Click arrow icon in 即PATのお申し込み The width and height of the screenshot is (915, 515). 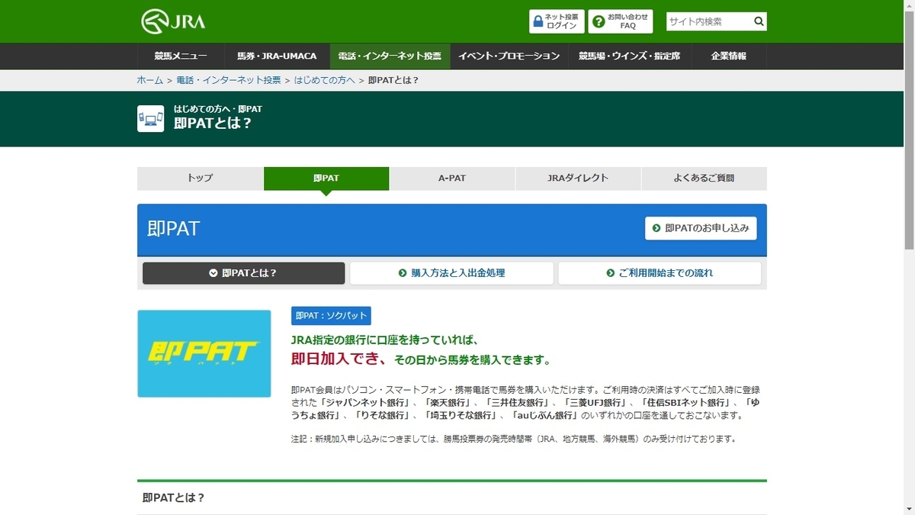pos(657,228)
